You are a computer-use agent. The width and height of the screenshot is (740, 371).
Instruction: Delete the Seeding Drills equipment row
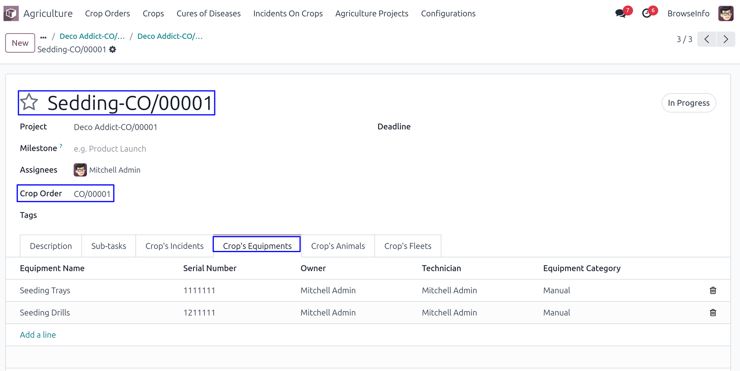[x=713, y=313]
